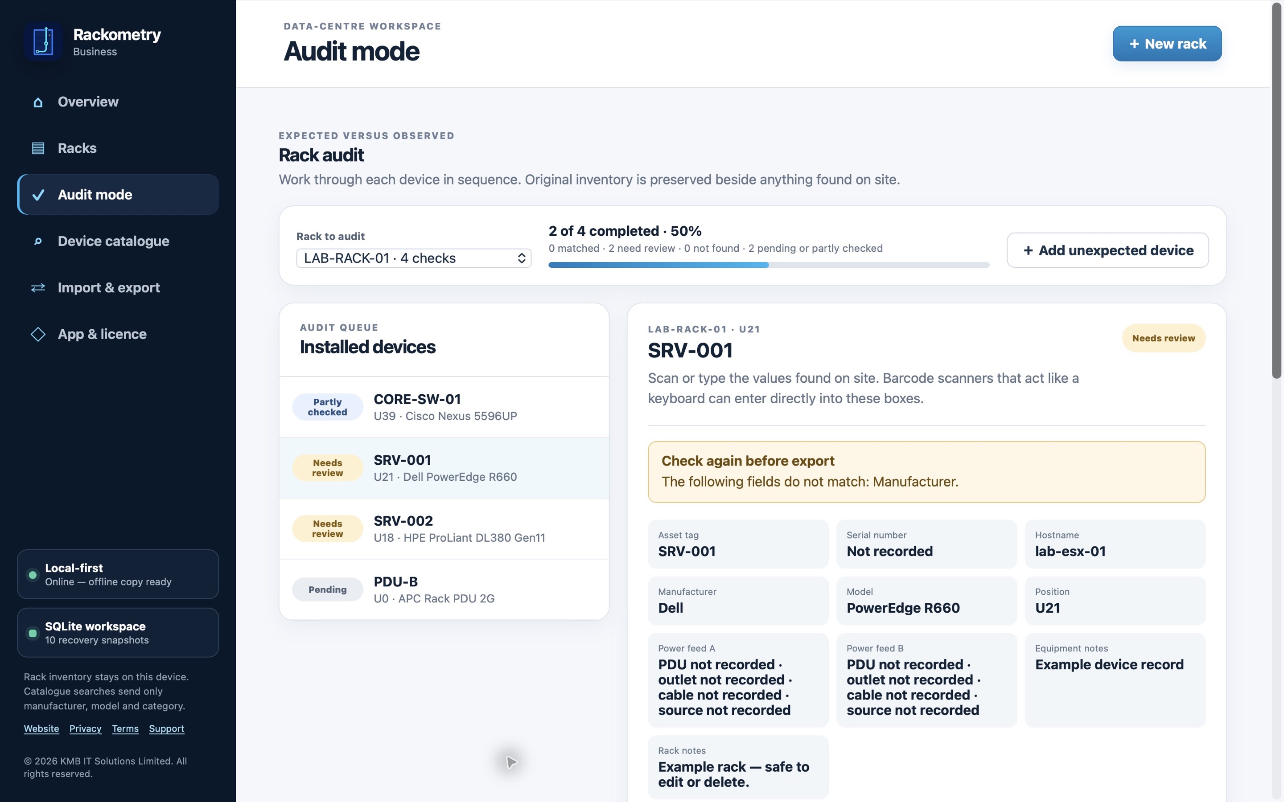Viewport: 1284px width, 802px height.
Task: Create a new rack
Action: (1167, 44)
